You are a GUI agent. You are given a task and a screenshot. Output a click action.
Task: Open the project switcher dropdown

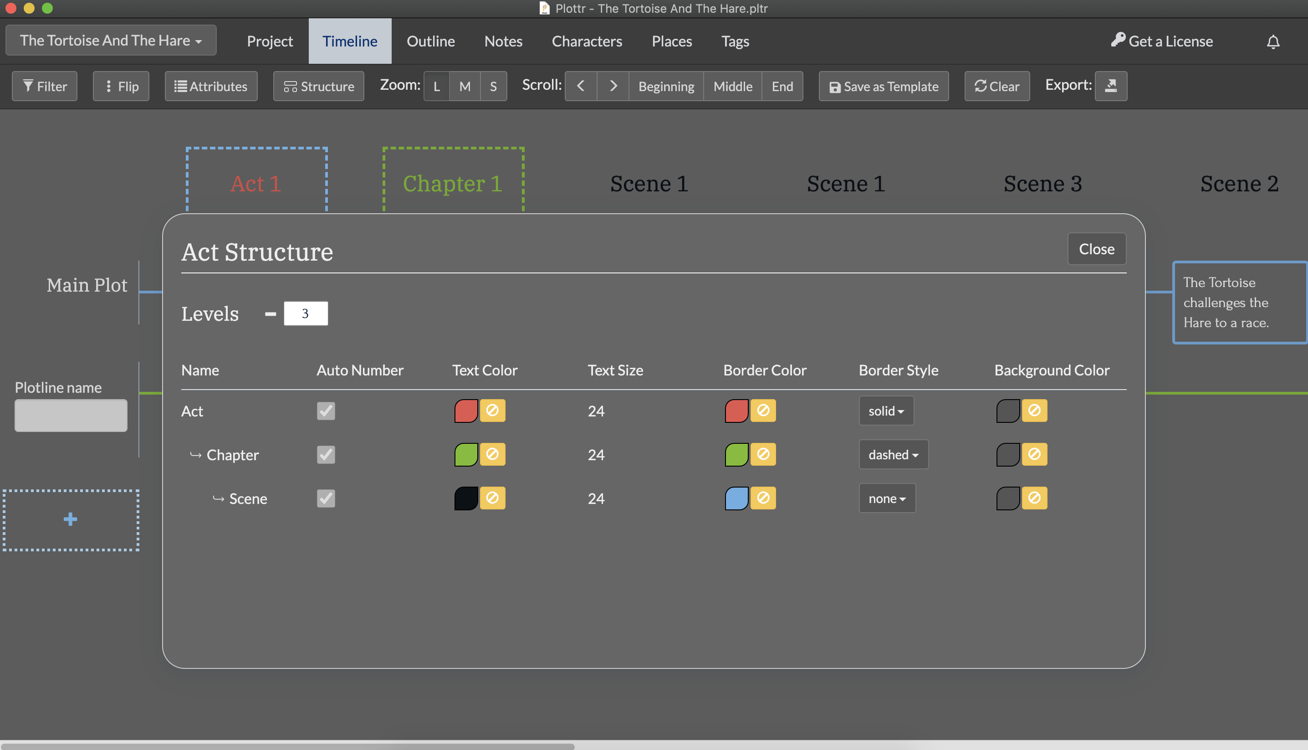[x=111, y=40]
